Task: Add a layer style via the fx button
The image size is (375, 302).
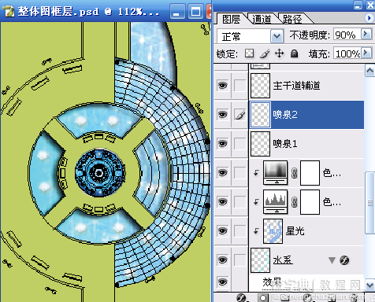Action: [x=241, y=298]
